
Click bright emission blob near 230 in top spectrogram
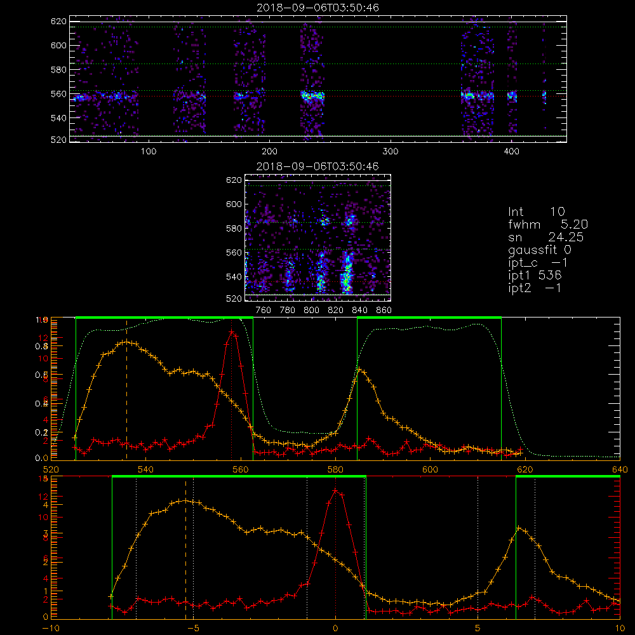(x=312, y=97)
